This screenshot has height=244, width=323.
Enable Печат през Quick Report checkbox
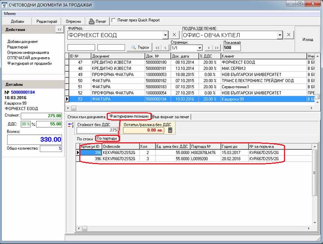(113, 20)
